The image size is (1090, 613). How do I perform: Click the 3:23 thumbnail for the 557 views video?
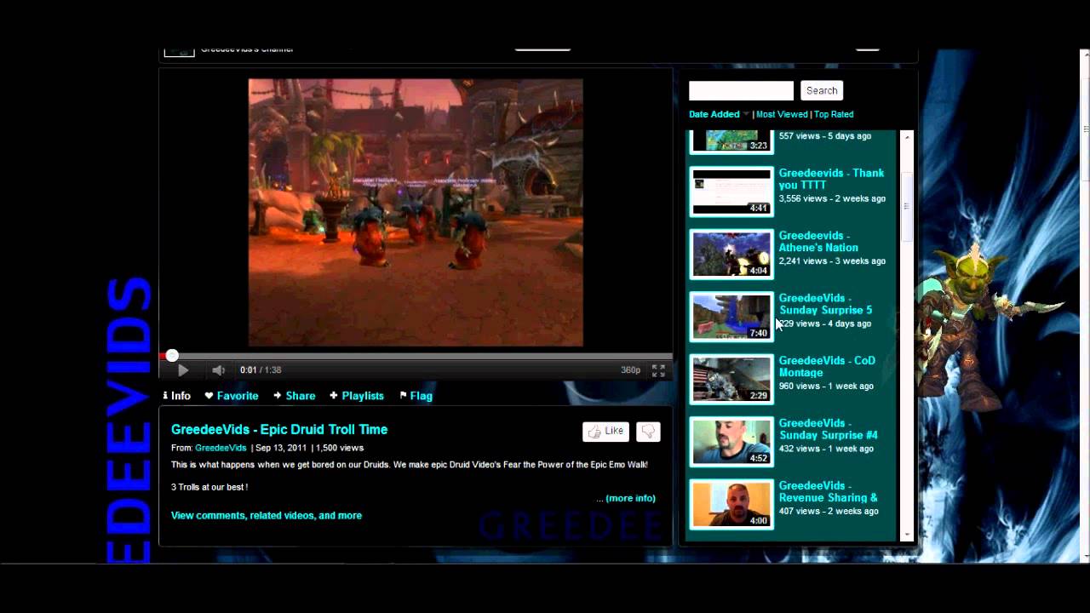pos(731,141)
